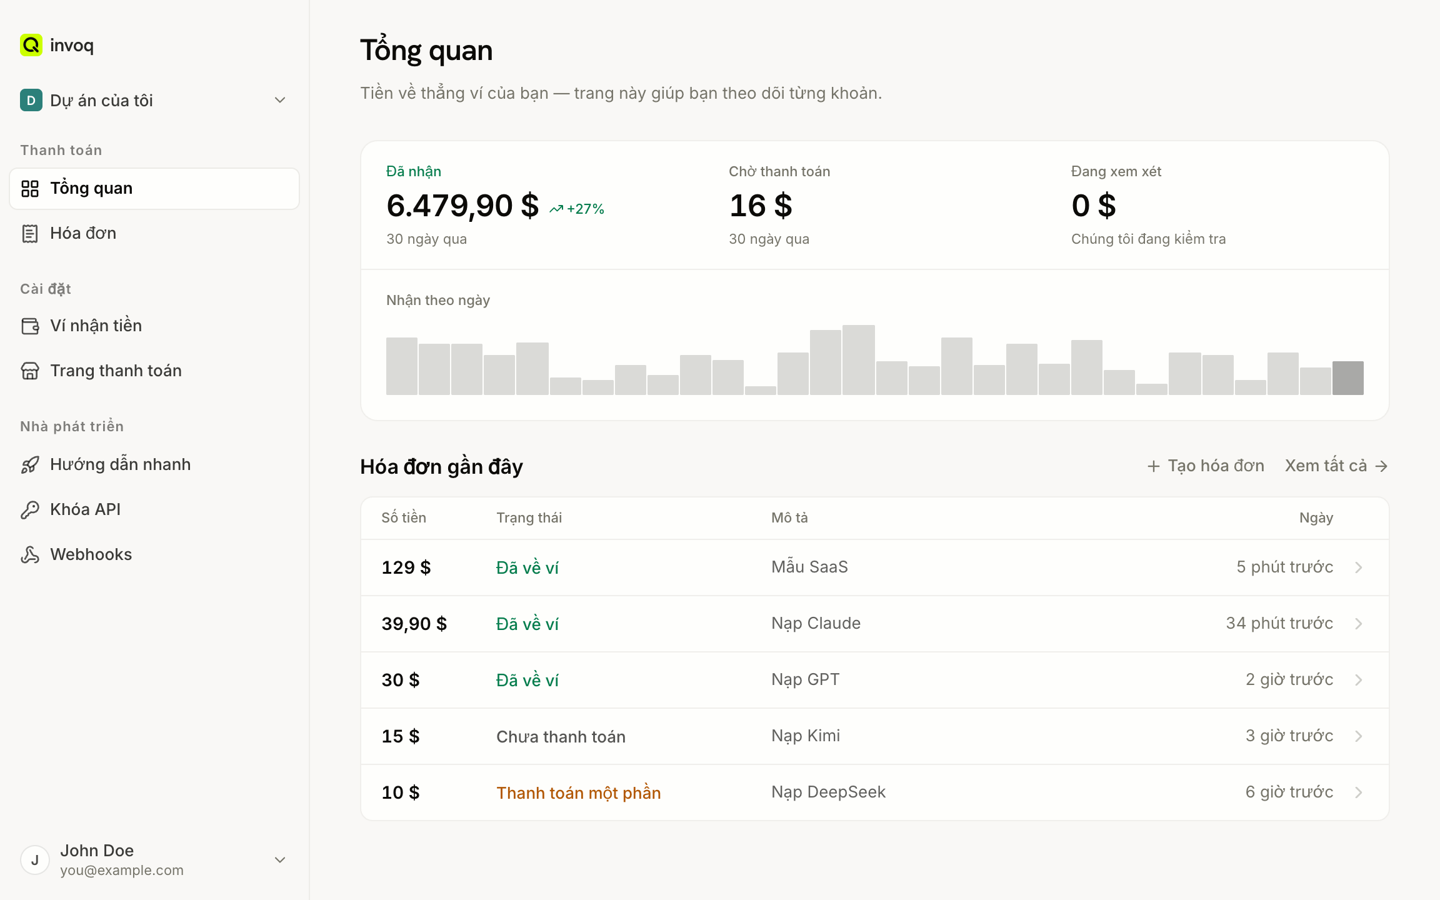Open the Khóa API page
The image size is (1440, 900).
pos(154,509)
